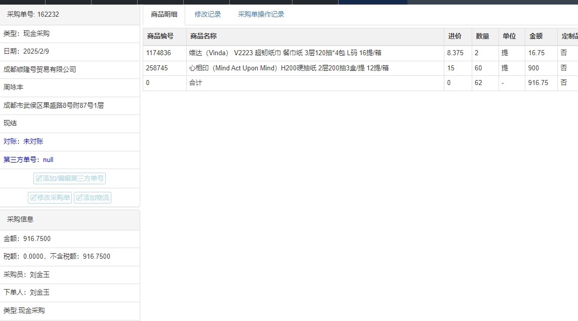Image resolution: width=578 pixels, height=321 pixels.
Task: Click the 商品名称 column header
Action: (x=315, y=36)
